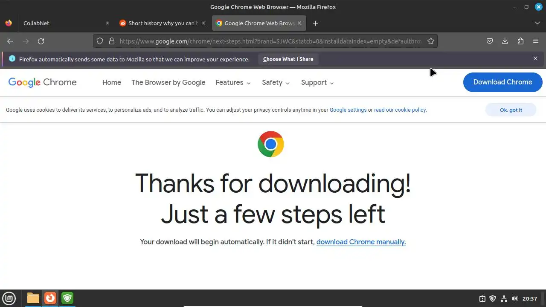The height and width of the screenshot is (307, 546).
Task: Reload the page with the refresh icon
Action: pyautogui.click(x=41, y=41)
